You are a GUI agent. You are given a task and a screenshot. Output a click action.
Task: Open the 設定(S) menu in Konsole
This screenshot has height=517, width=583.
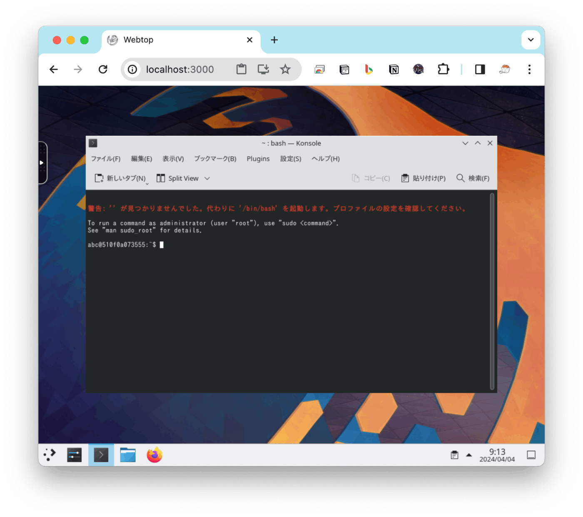(x=291, y=159)
